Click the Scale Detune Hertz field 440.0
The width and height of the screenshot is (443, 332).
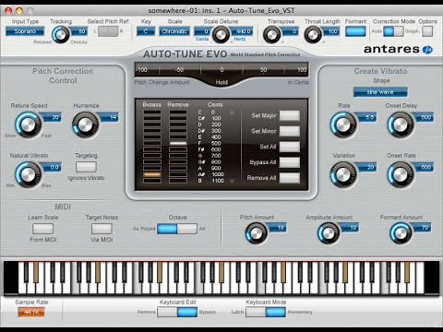[242, 31]
